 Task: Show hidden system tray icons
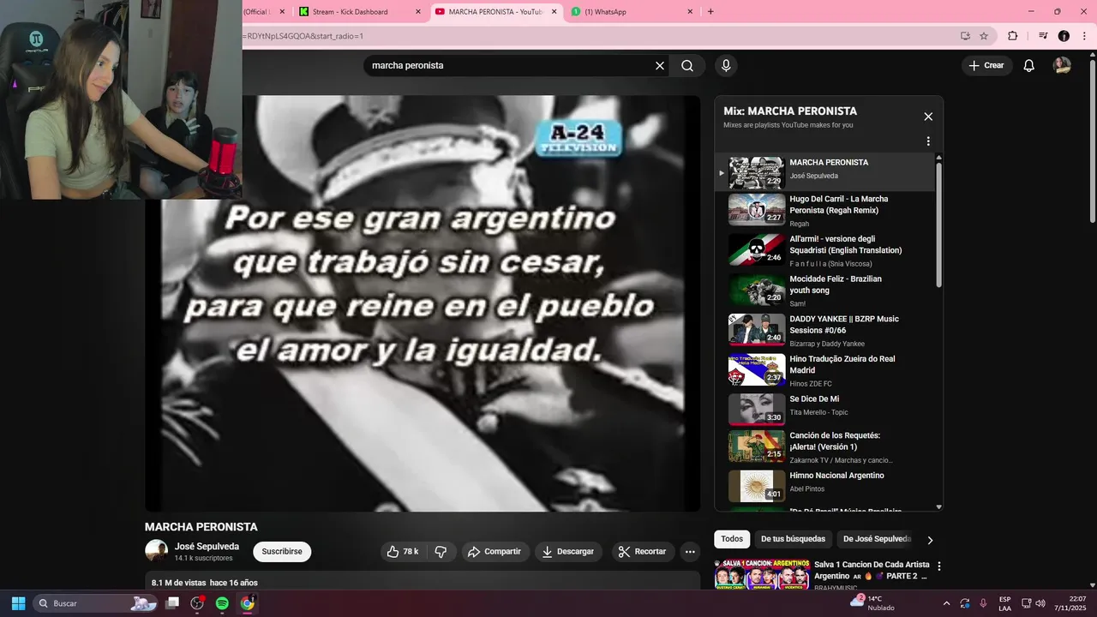(946, 603)
